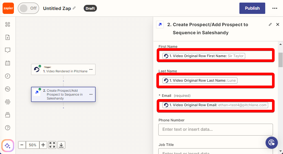
Task: Select the Create Prospect Saleshandy step
Action: click(63, 94)
